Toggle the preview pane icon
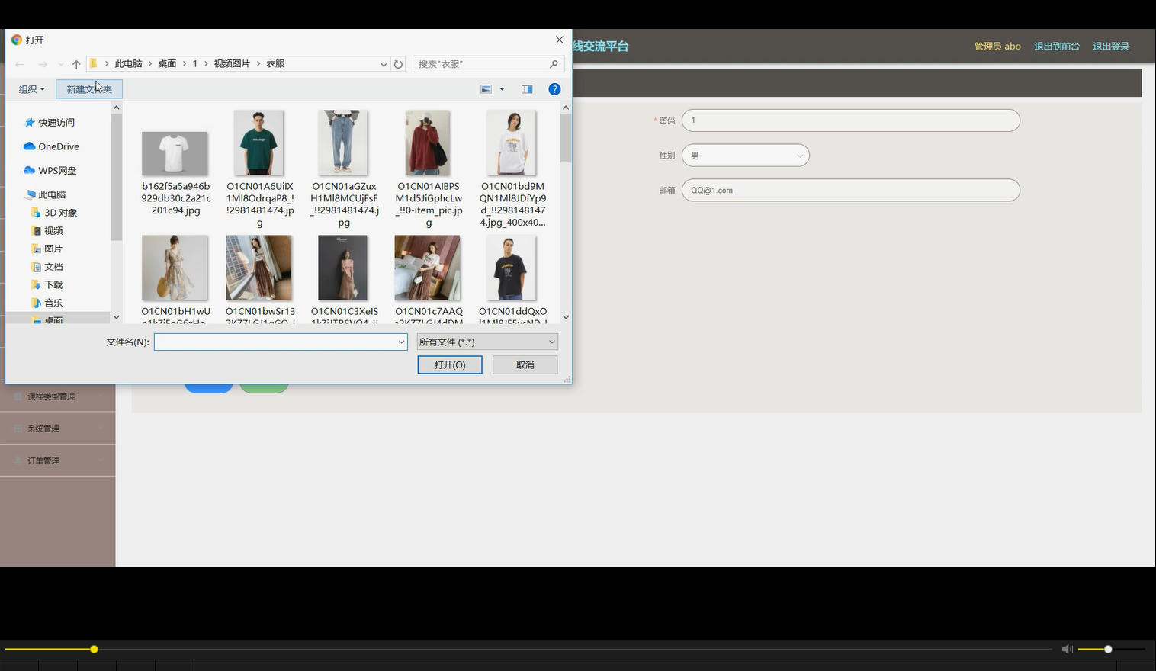Image resolution: width=1156 pixels, height=671 pixels. tap(527, 89)
